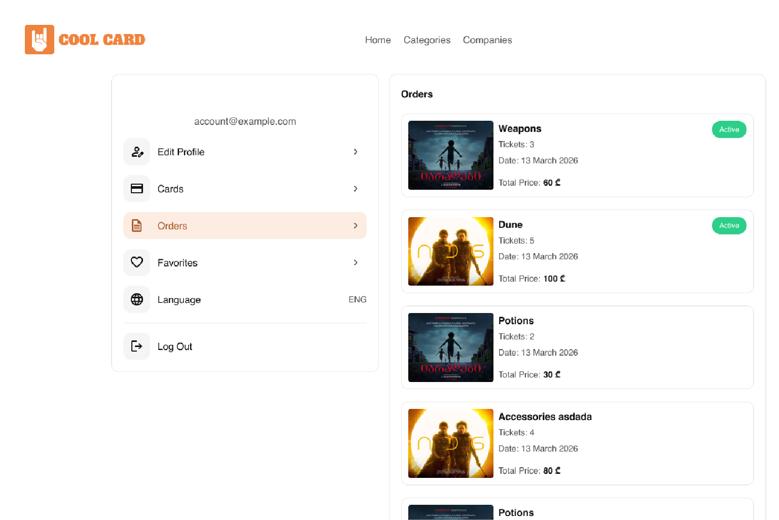Expand Edit Profile chevron arrow
Screen dimensions: 779x520
coord(356,152)
